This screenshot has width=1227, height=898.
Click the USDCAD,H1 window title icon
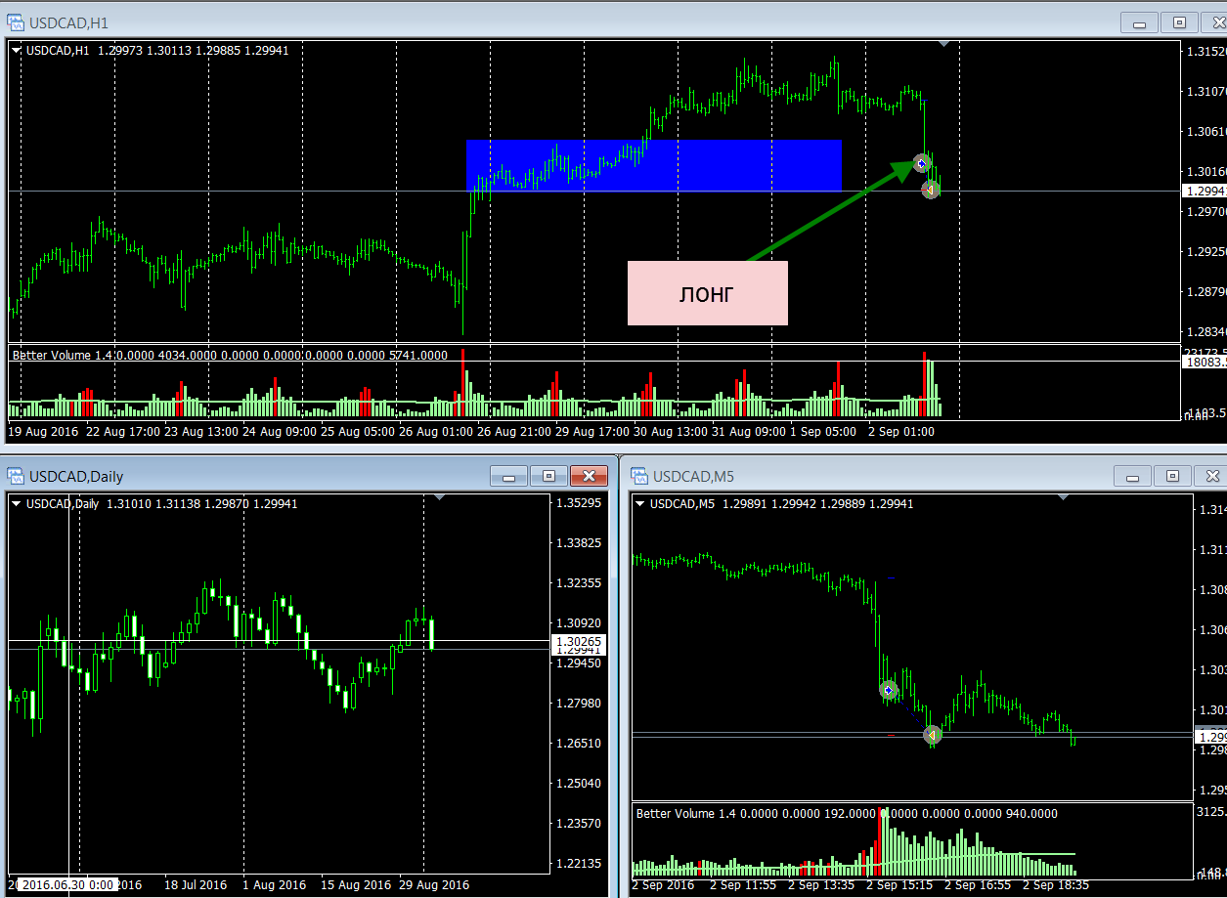pyautogui.click(x=16, y=21)
